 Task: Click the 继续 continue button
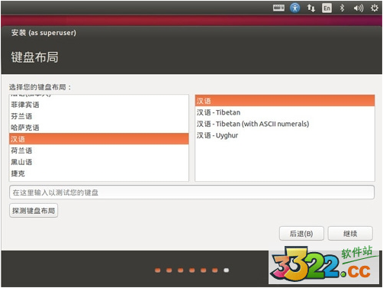coord(350,234)
